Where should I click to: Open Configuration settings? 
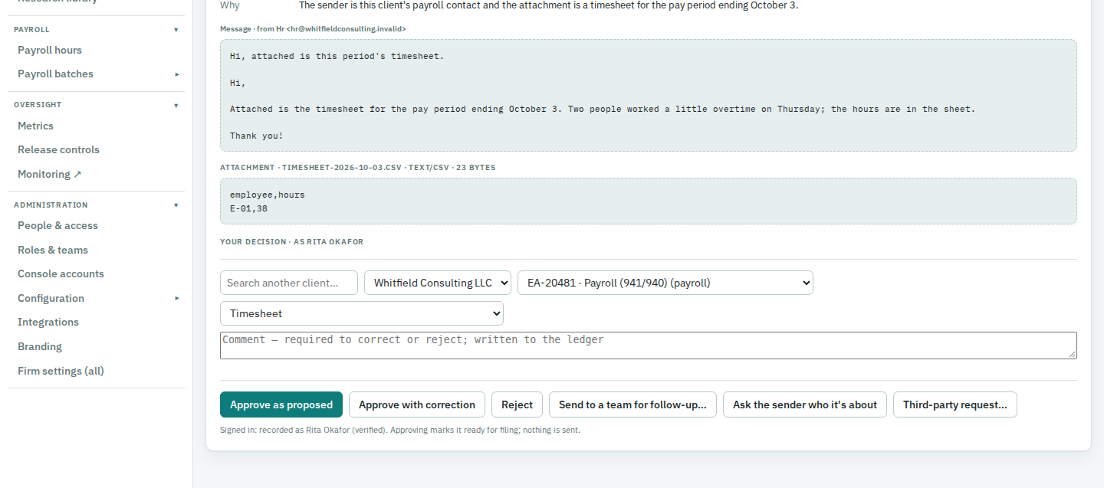[x=51, y=298]
